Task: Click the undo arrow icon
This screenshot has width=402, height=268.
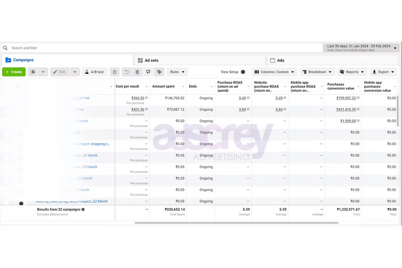Action: tap(126, 72)
